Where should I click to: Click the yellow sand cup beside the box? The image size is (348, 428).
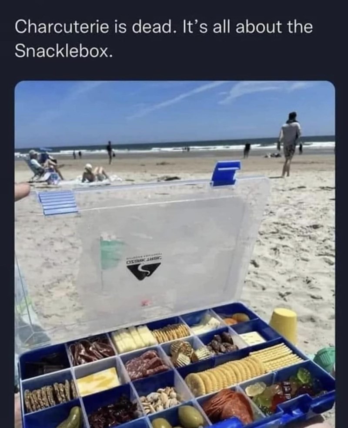(284, 325)
